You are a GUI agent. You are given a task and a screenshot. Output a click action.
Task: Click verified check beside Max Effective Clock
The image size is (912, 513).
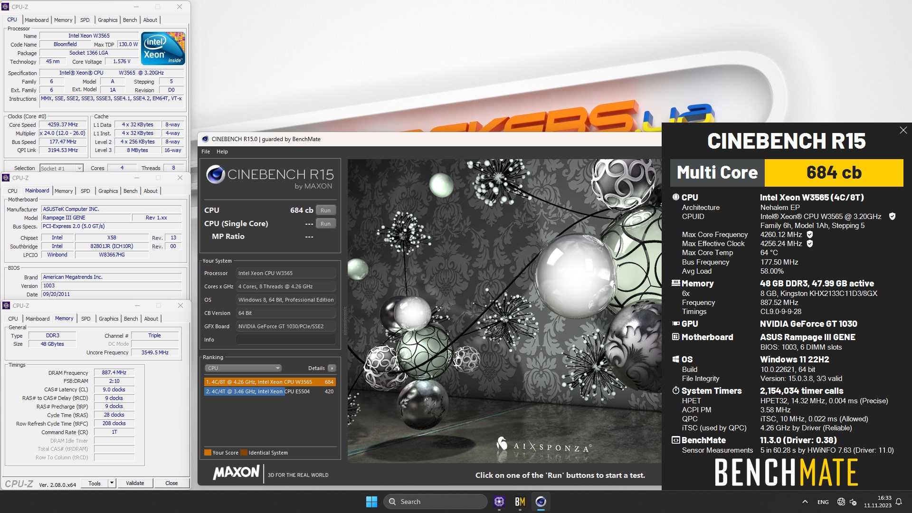pyautogui.click(x=810, y=243)
